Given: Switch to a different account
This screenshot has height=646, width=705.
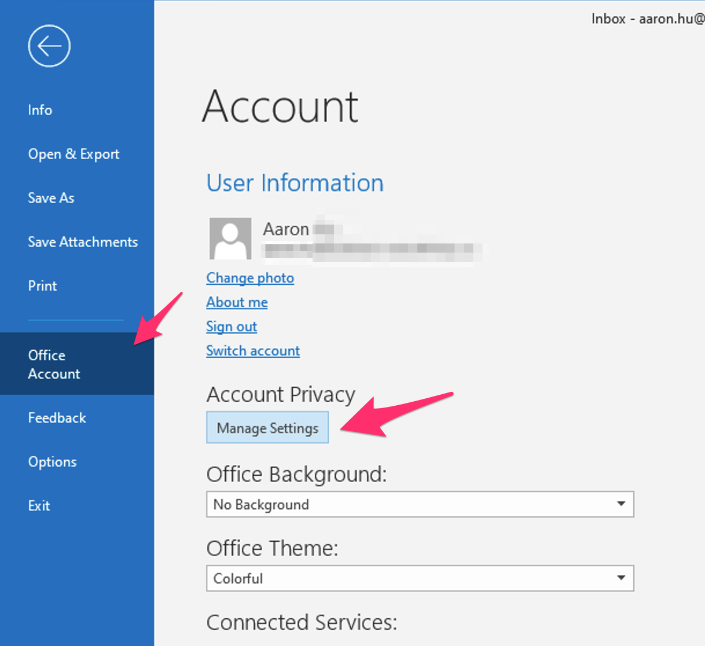Looking at the screenshot, I should click(253, 351).
